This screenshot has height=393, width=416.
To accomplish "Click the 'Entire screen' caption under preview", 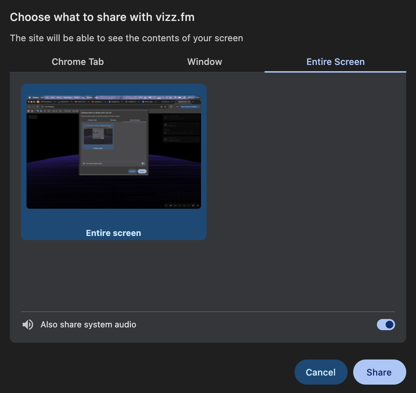I will coord(113,233).
